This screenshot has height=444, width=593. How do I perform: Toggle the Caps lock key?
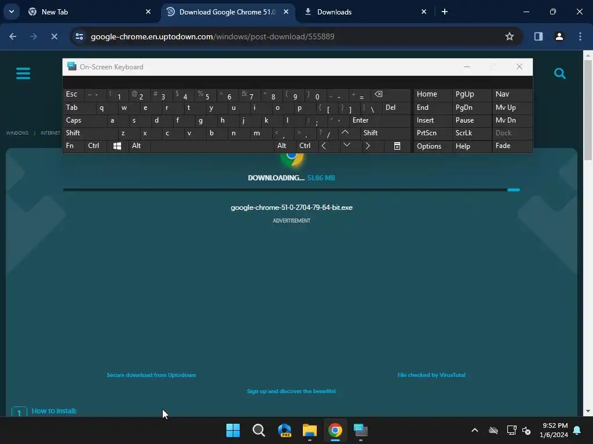(85, 120)
